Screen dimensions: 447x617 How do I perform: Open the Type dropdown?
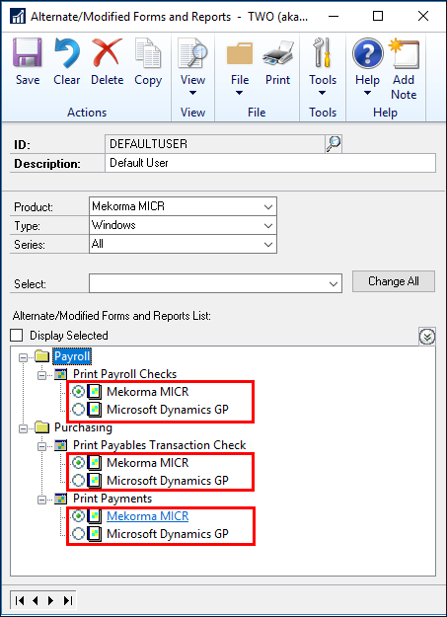pyautogui.click(x=268, y=225)
